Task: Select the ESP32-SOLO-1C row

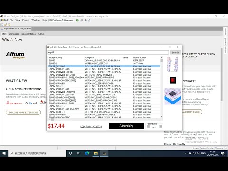Action: (104, 106)
